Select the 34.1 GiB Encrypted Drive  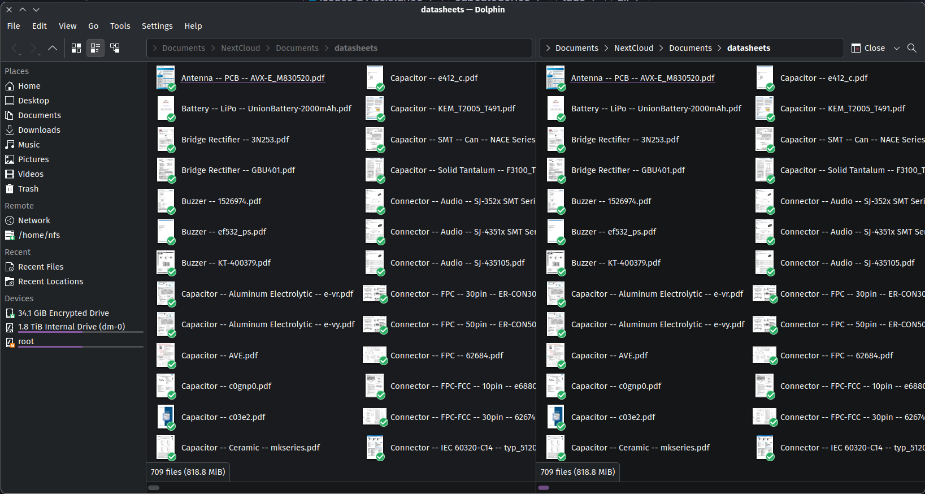63,313
